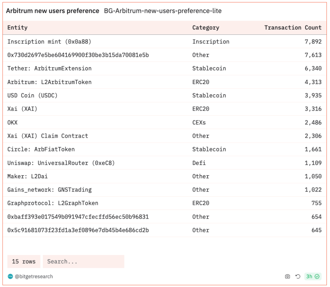The width and height of the screenshot is (330, 287).
Task: Click the Graphprotocol: L2GraphToken entity cell
Action: tap(53, 203)
